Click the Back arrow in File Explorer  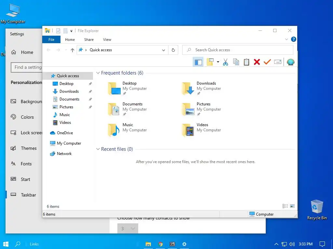click(48, 50)
